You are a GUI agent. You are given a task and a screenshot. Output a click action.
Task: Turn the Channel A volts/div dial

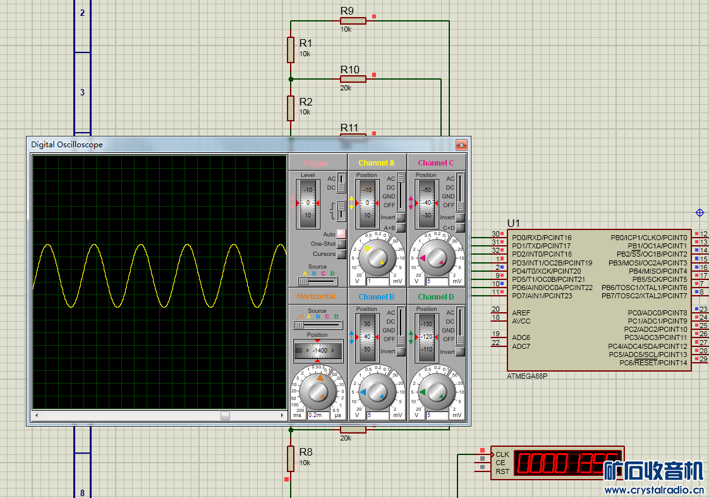point(377,257)
